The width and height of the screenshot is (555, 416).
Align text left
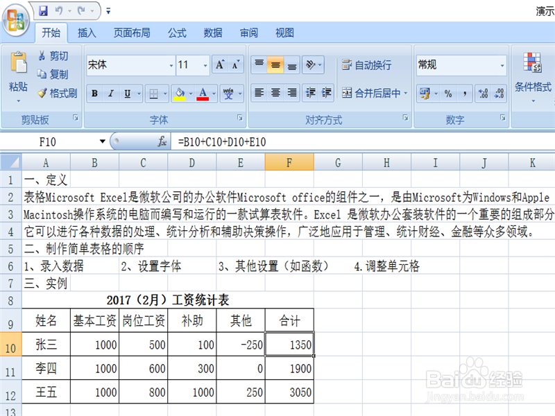point(259,93)
